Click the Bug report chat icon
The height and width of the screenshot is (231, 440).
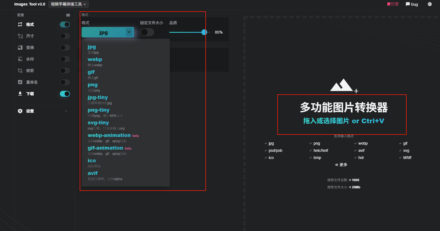coord(408,4)
